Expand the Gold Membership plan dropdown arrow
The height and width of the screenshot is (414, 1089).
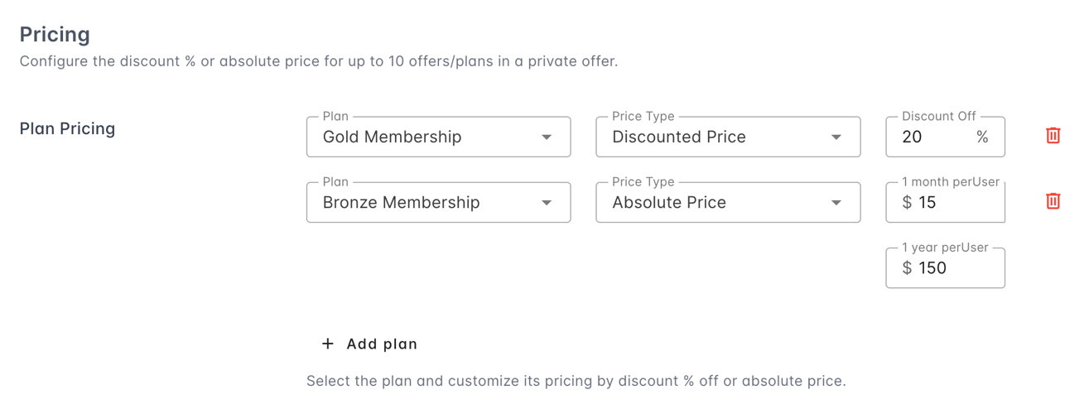coord(547,137)
